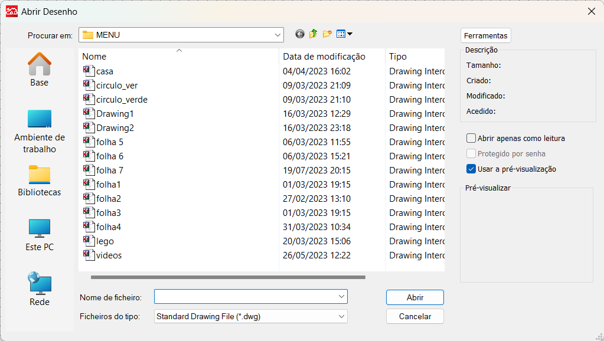Click the Cancelar button
604x341 pixels.
pyautogui.click(x=415, y=316)
